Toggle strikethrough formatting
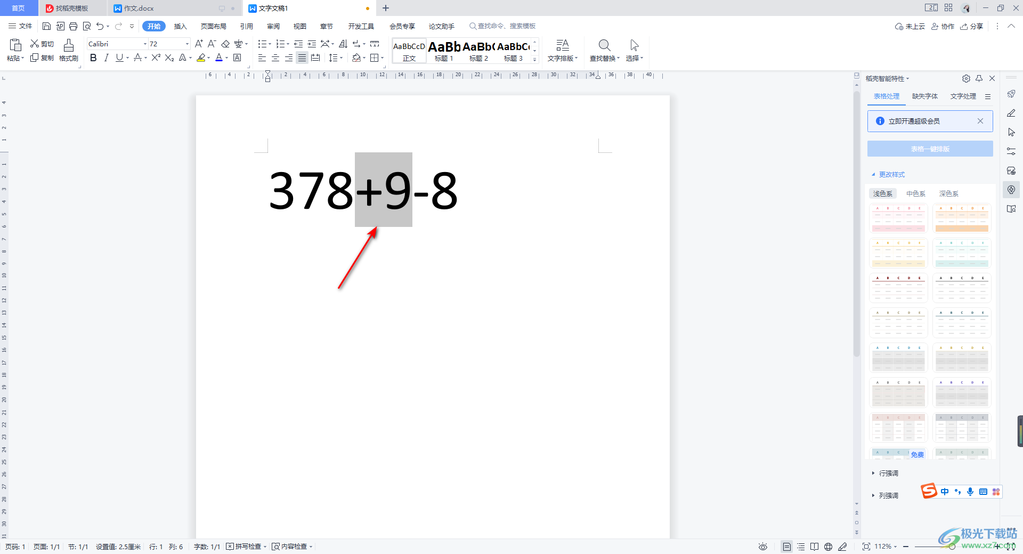Screen dimensions: 1023x554 (x=137, y=58)
